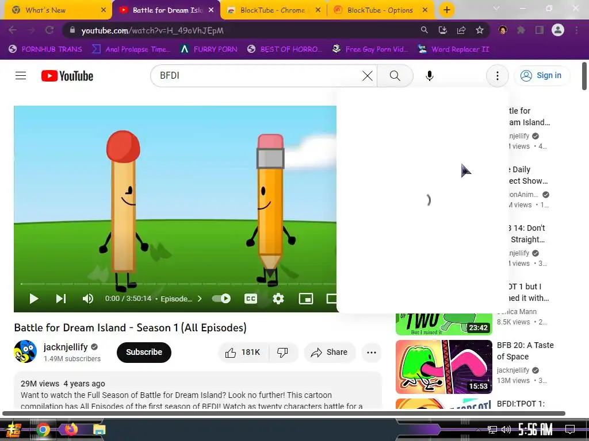The image size is (589, 441).
Task: Open Chrome three-dot menu
Action: pyautogui.click(x=576, y=30)
